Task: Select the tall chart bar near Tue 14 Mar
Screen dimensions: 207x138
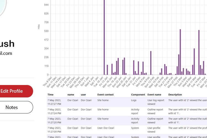Action: click(x=199, y=52)
